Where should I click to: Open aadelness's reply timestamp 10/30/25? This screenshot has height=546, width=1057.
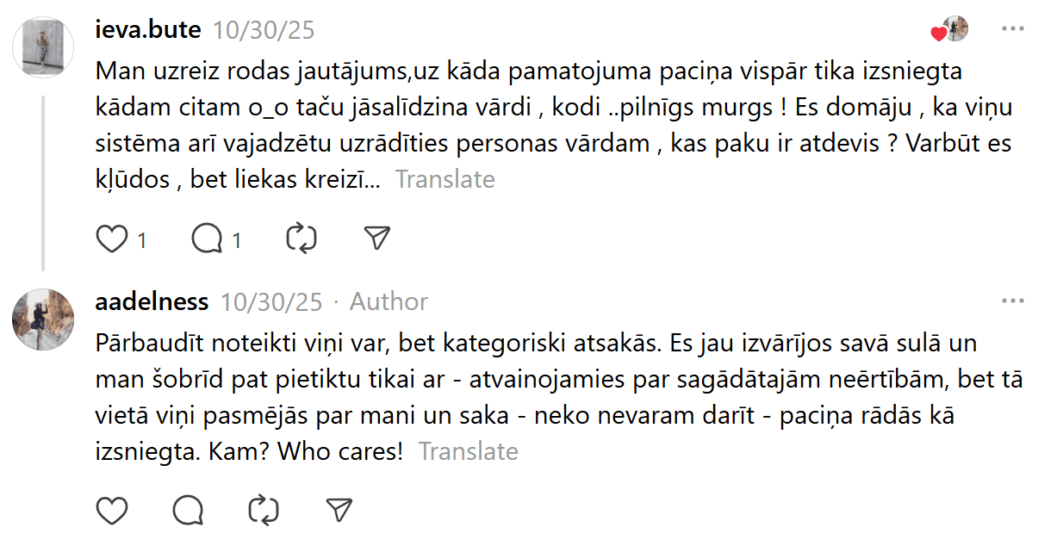click(x=271, y=302)
